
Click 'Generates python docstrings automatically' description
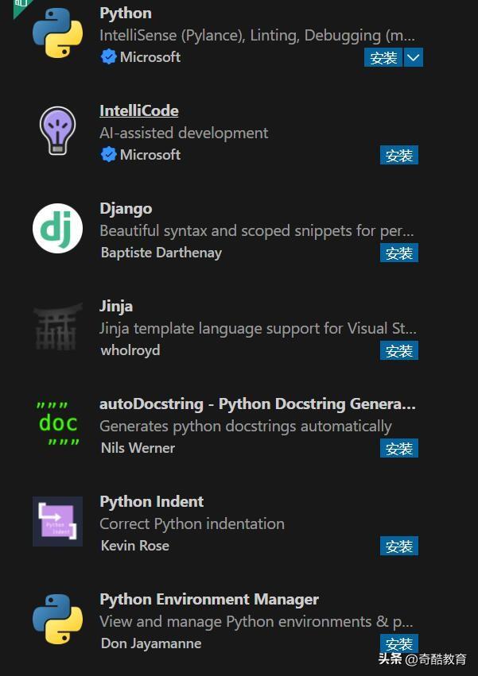point(245,426)
